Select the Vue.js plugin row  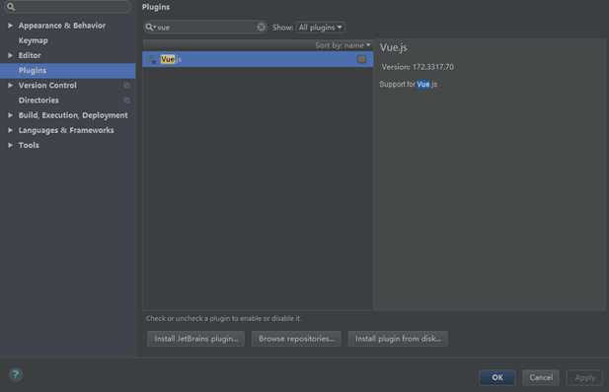258,59
